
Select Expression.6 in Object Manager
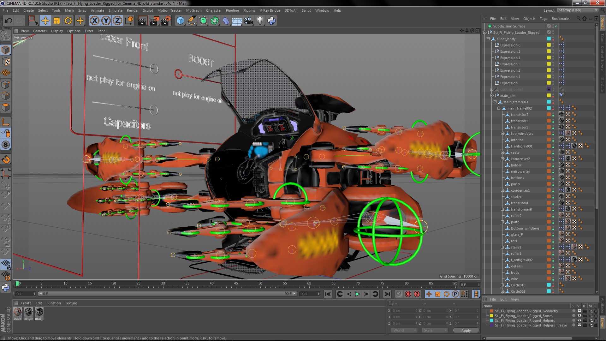click(510, 45)
